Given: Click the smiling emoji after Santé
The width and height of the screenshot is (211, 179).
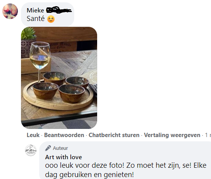Looking at the screenshot, I should [x=51, y=19].
